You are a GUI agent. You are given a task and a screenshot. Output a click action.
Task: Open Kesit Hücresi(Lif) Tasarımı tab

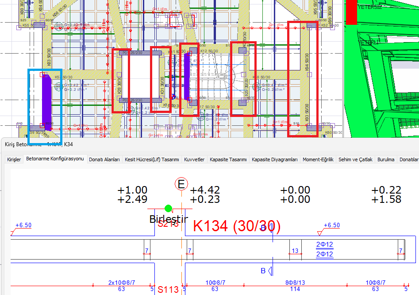point(152,159)
